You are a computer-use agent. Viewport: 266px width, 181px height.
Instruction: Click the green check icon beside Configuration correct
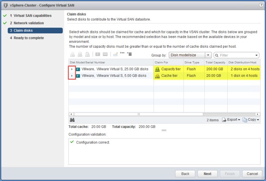tap(72, 142)
